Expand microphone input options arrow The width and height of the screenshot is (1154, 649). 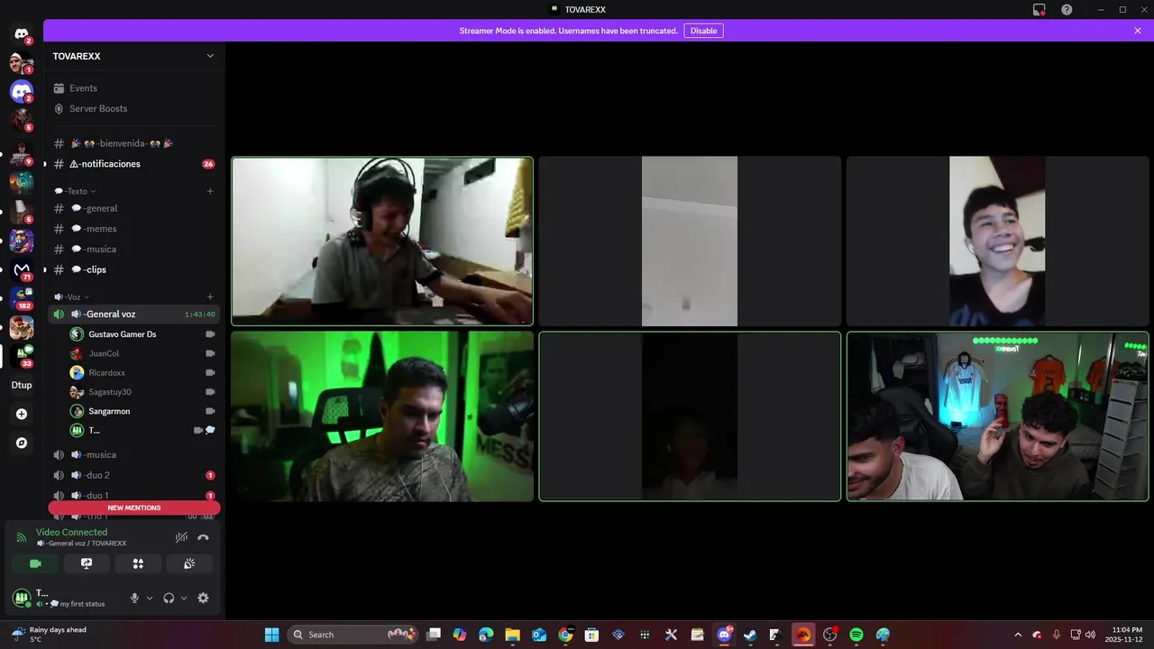[150, 598]
